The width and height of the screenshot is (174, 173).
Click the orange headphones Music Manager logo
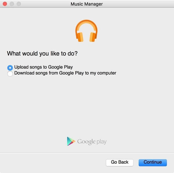pyautogui.click(x=86, y=31)
